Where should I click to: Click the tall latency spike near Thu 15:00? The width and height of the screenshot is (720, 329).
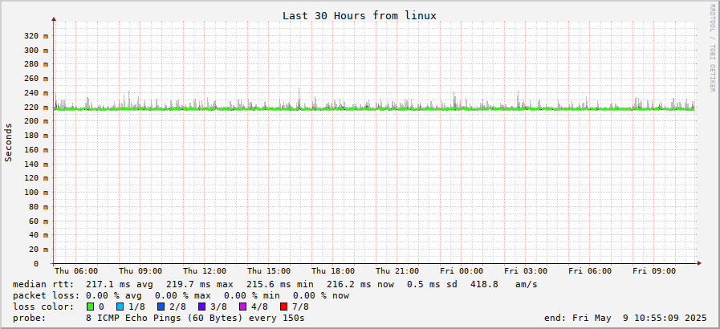(x=299, y=96)
